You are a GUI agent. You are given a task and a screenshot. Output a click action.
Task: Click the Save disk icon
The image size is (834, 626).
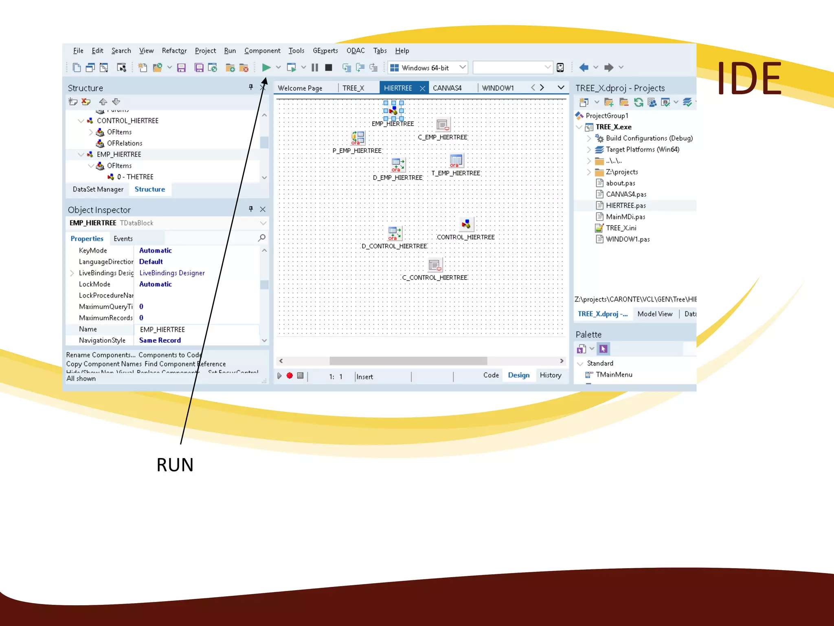181,68
